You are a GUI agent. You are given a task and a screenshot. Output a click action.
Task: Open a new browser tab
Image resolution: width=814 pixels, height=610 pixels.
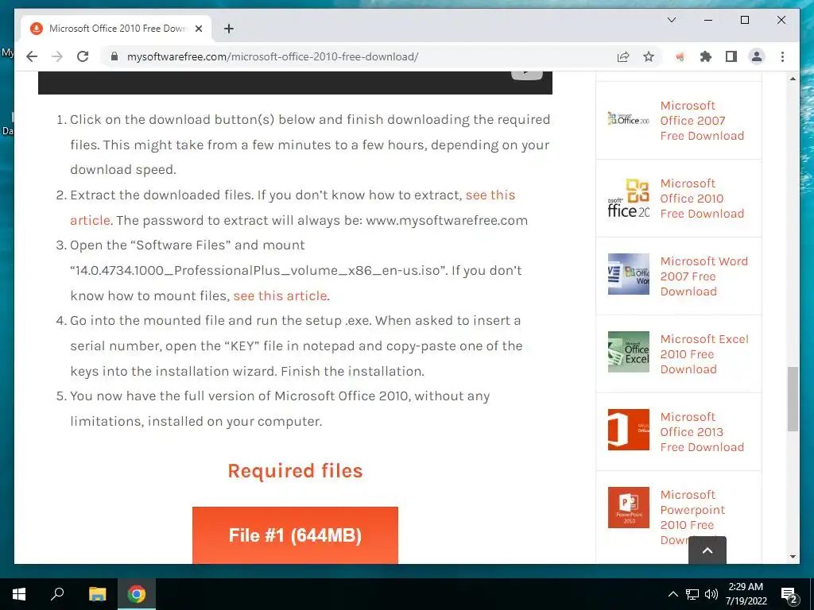(x=229, y=29)
